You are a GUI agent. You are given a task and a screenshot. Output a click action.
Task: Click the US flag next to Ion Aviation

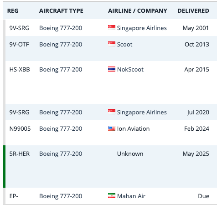tap(112, 128)
